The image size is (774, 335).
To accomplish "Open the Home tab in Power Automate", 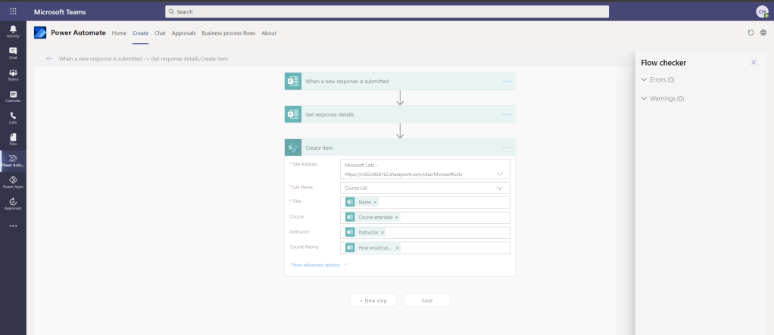I will coord(119,33).
